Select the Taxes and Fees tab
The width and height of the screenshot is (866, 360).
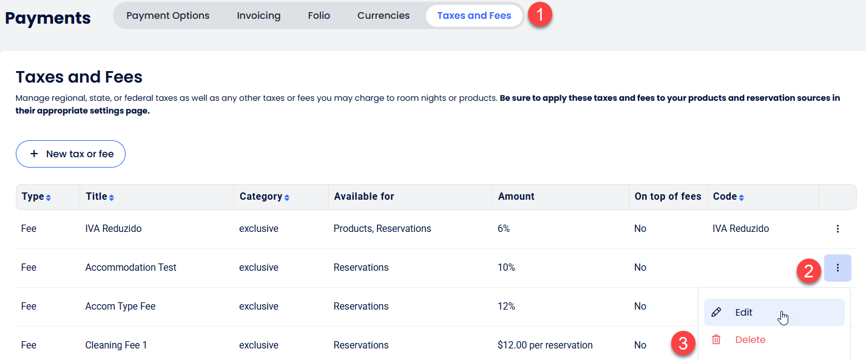474,16
